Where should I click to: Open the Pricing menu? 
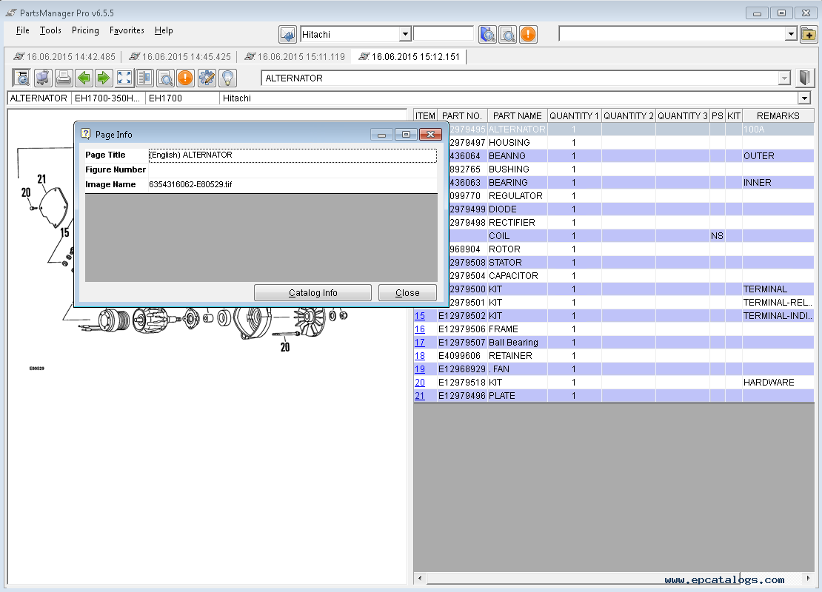click(85, 30)
